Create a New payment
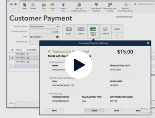 (24, 6)
